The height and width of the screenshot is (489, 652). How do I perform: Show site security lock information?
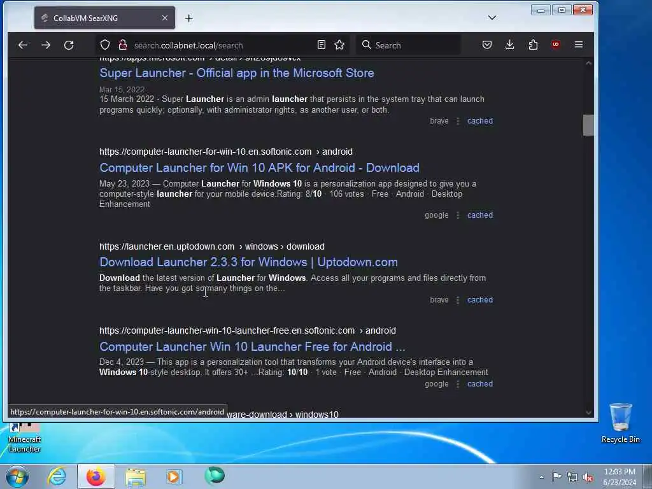point(123,45)
